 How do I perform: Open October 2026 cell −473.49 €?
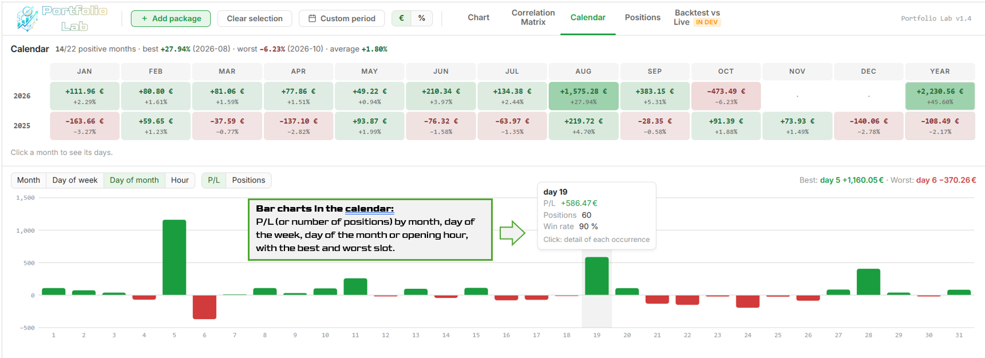pos(726,96)
